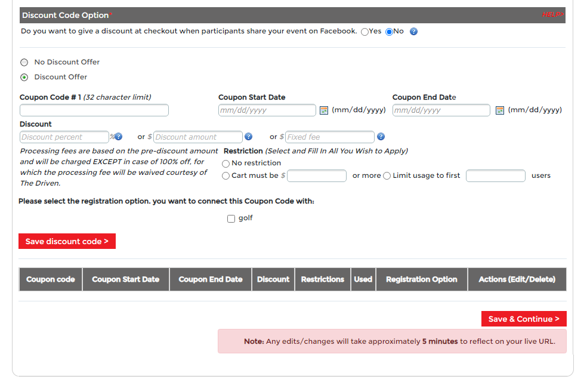Open the Coupon Start Date calendar picker
The width and height of the screenshot is (587, 385).
(x=324, y=110)
